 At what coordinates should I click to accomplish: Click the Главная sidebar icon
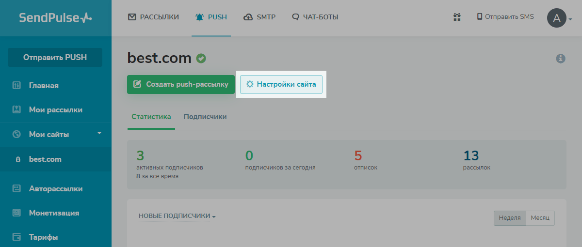coord(17,86)
